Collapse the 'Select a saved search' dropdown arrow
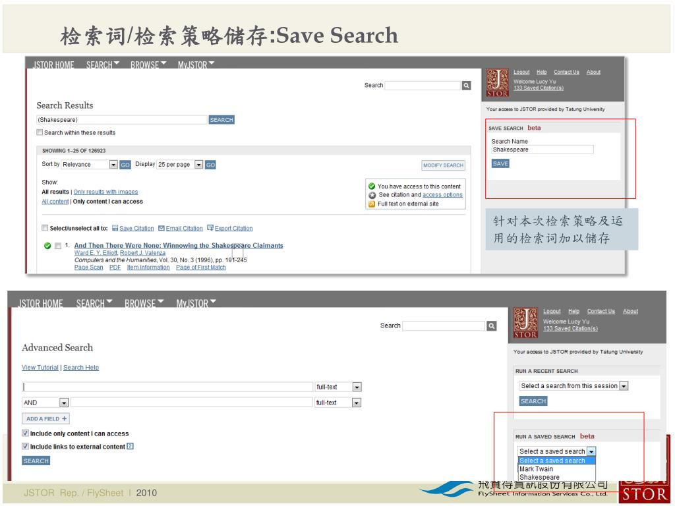 [x=591, y=451]
